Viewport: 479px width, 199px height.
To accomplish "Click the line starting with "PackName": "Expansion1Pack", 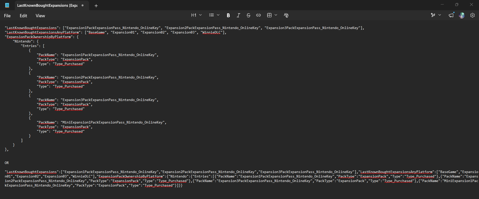I will (x=98, y=55).
